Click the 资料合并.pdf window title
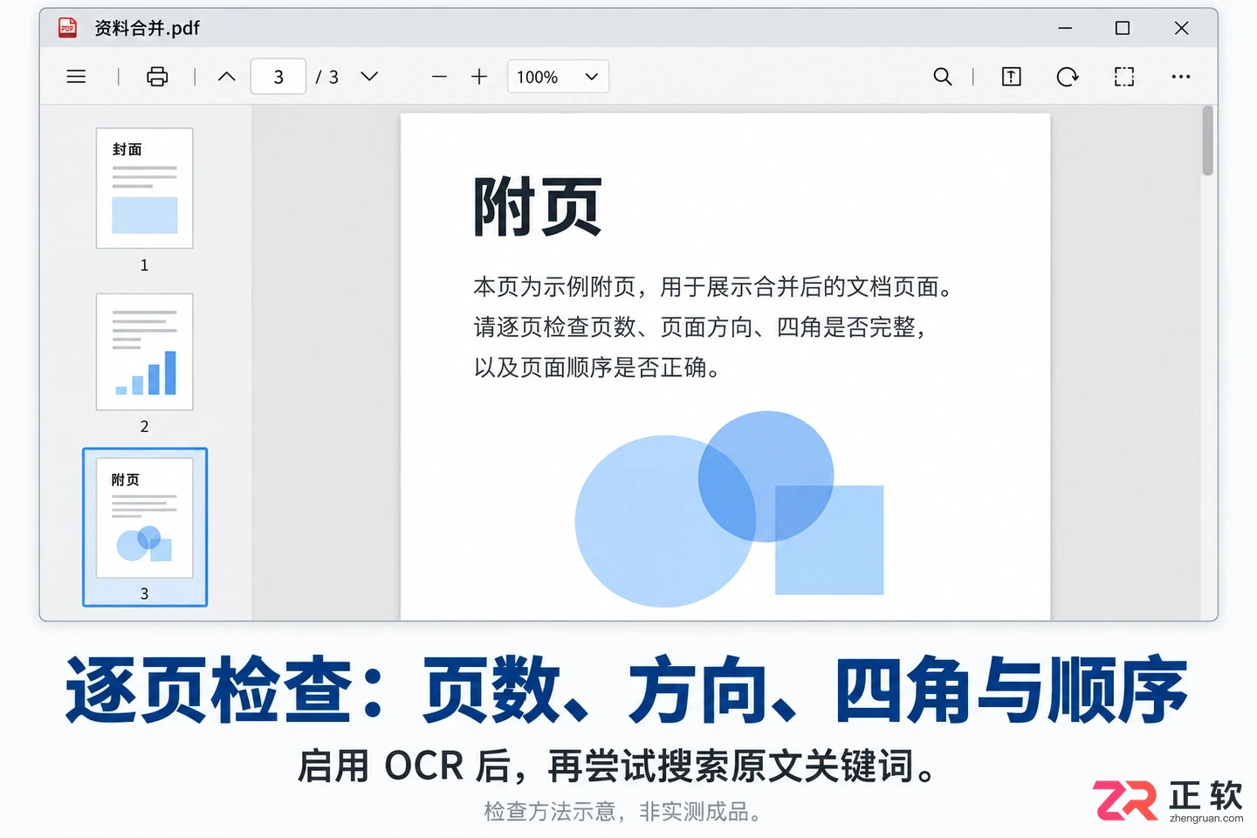1257x838 pixels. (x=147, y=28)
